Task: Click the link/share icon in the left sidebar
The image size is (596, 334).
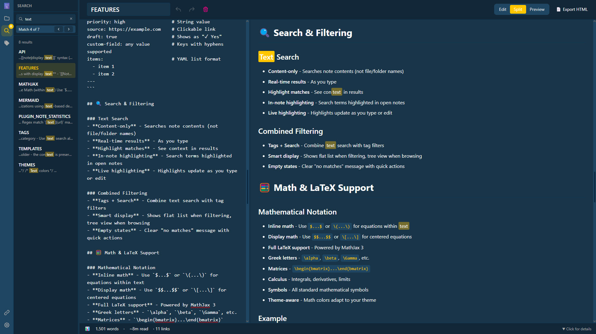Action: pos(7,313)
